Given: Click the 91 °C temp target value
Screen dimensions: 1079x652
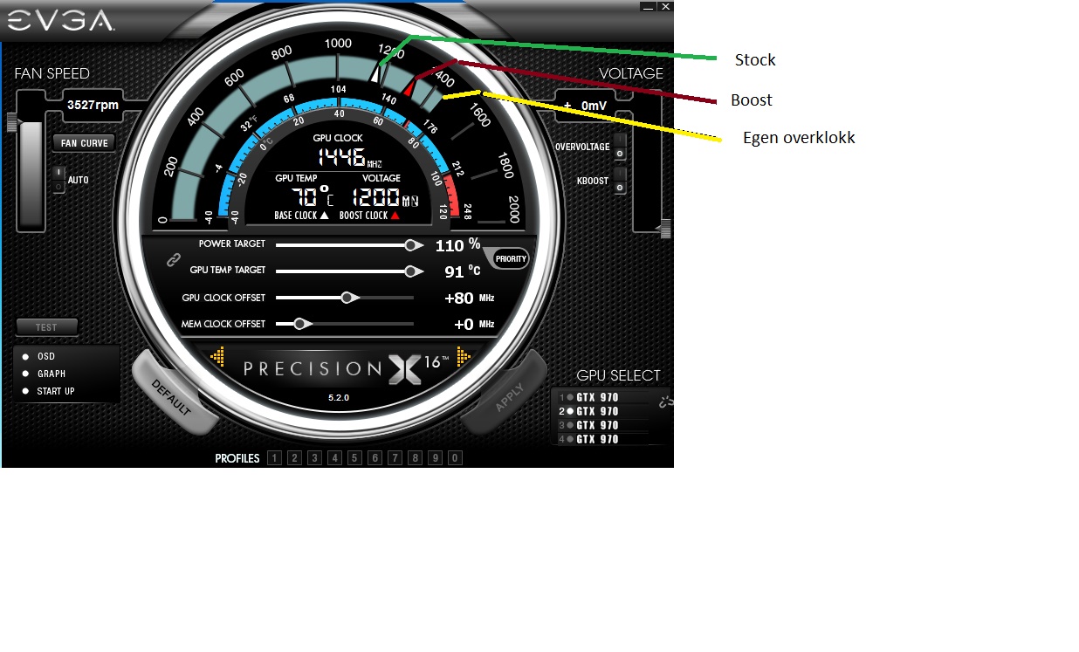Looking at the screenshot, I should pyautogui.click(x=463, y=271).
